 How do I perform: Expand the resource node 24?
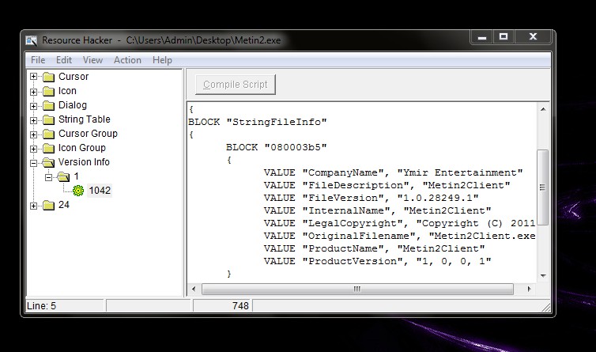(33, 206)
